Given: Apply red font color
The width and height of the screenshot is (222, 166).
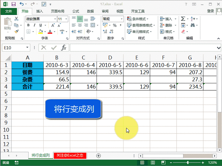Looking at the screenshot, I should [x=50, y=32].
